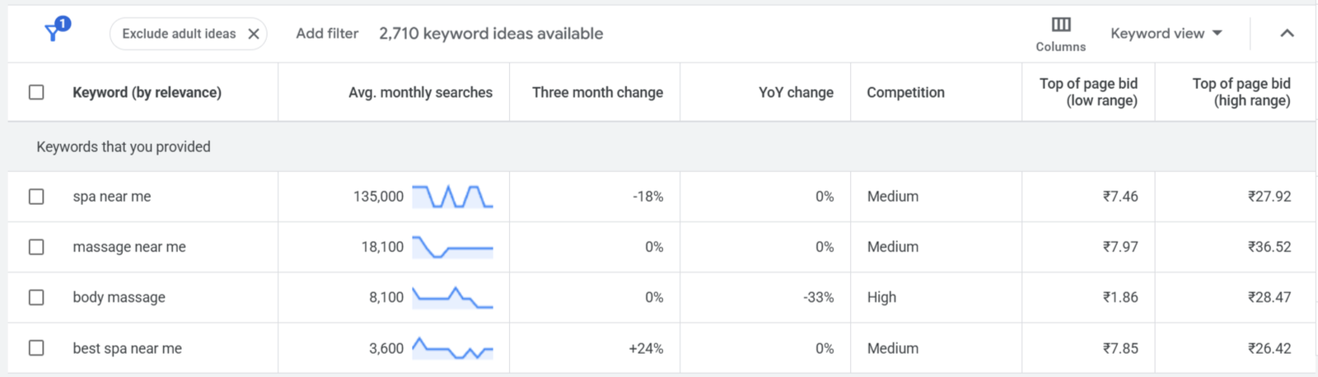Click best spa near me sparkline
This screenshot has width=1318, height=377.
click(x=452, y=348)
